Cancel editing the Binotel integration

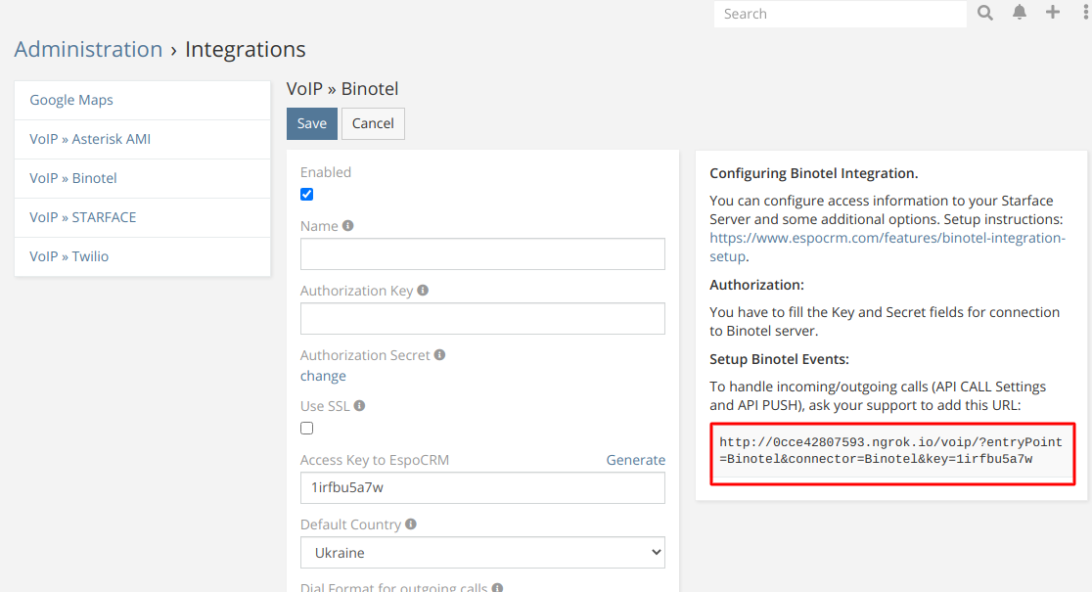[373, 123]
